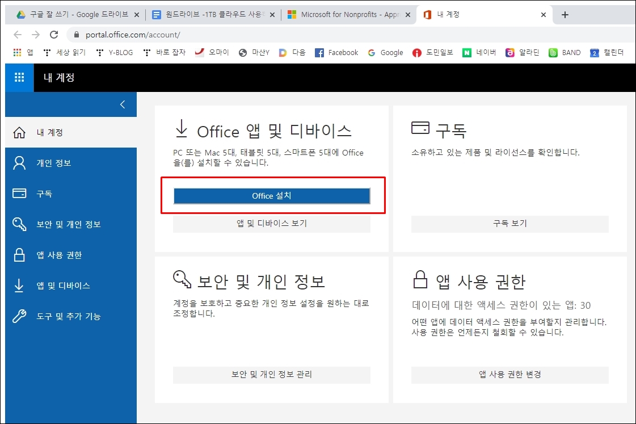Open the BAND bookmark
The image size is (636, 424).
coord(565,53)
